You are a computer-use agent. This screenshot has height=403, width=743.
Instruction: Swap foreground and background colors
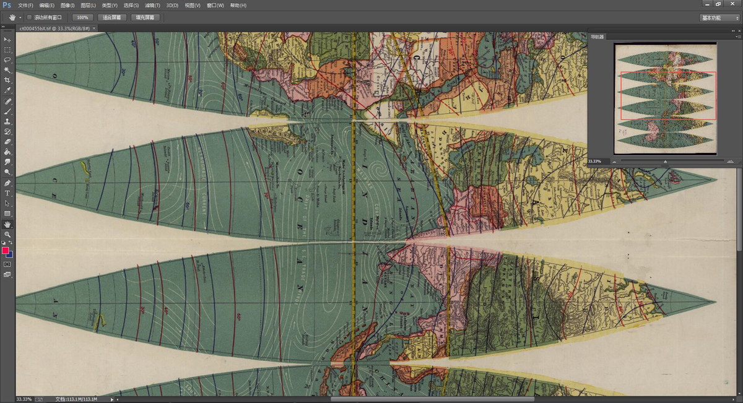click(11, 243)
